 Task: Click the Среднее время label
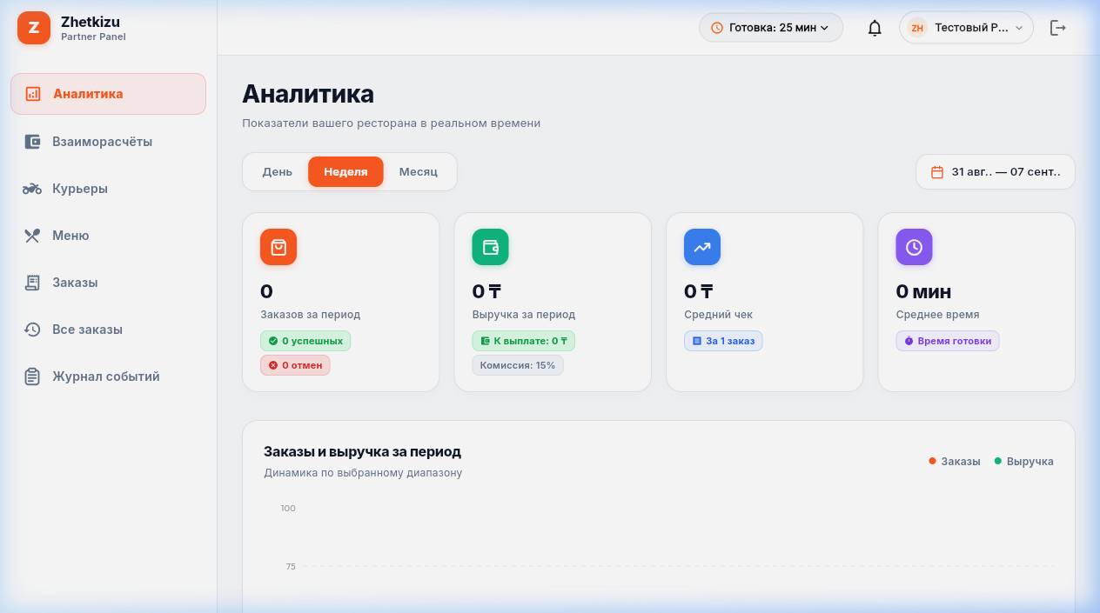tap(937, 315)
